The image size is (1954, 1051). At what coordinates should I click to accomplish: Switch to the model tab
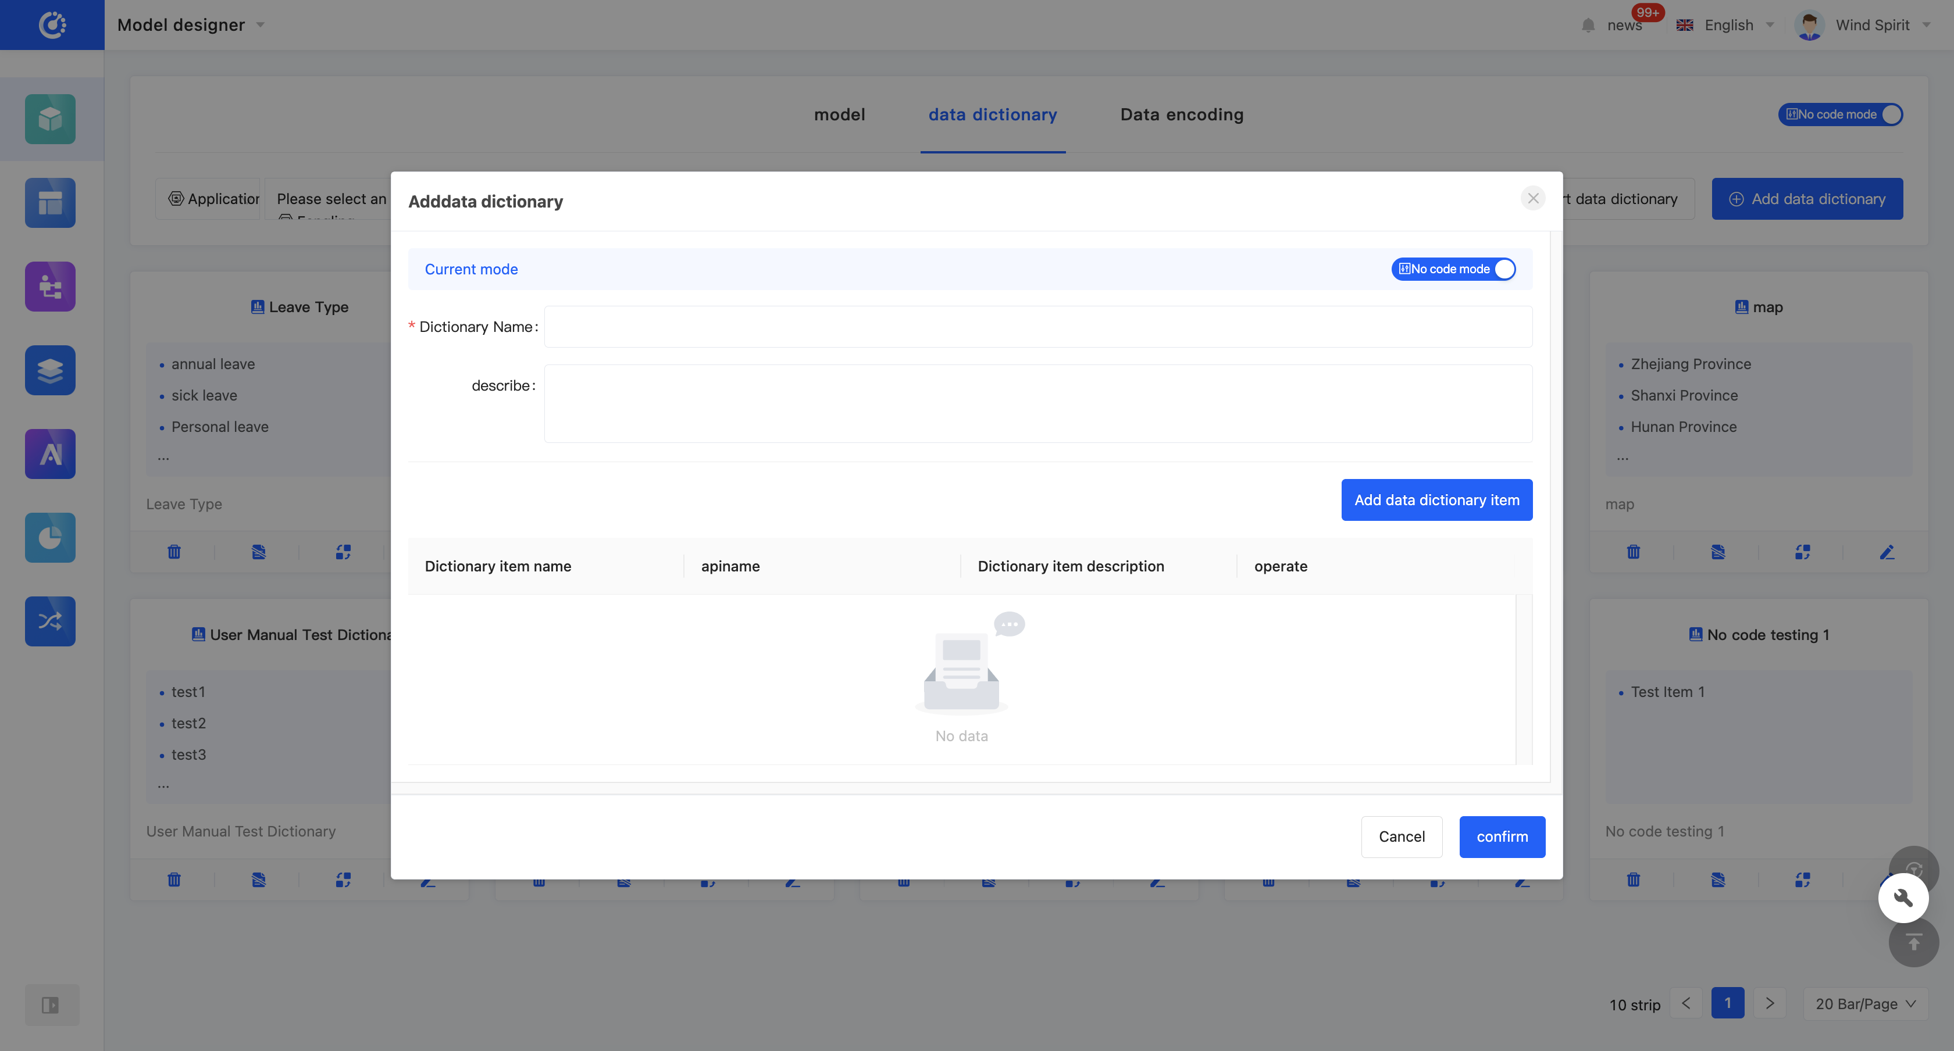coord(839,115)
